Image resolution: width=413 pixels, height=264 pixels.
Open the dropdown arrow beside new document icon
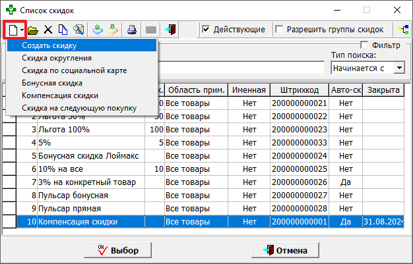pos(22,30)
